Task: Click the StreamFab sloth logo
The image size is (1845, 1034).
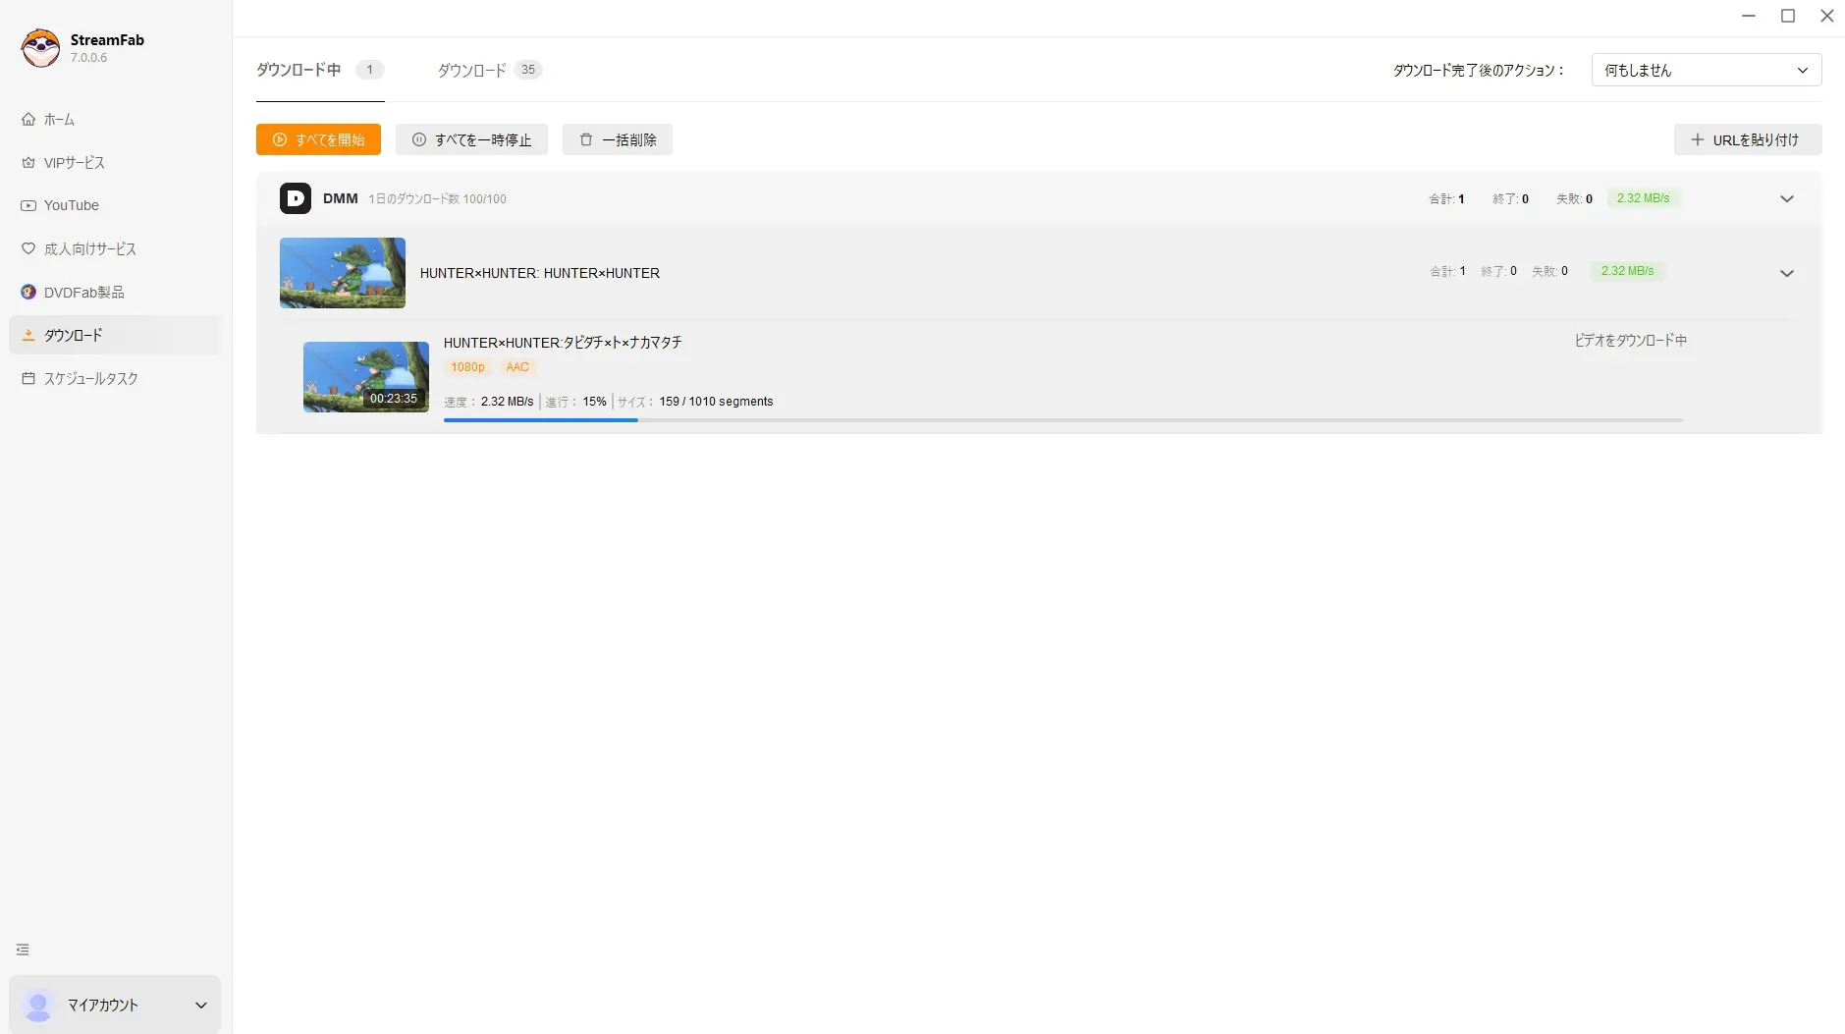Action: tap(40, 48)
